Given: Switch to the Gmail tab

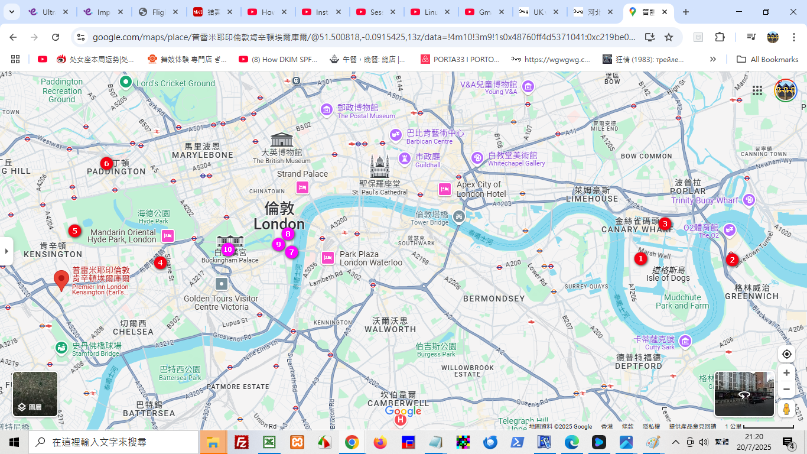Looking at the screenshot, I should point(484,12).
